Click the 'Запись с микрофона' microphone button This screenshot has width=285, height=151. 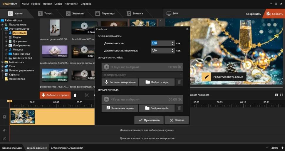[120, 82]
